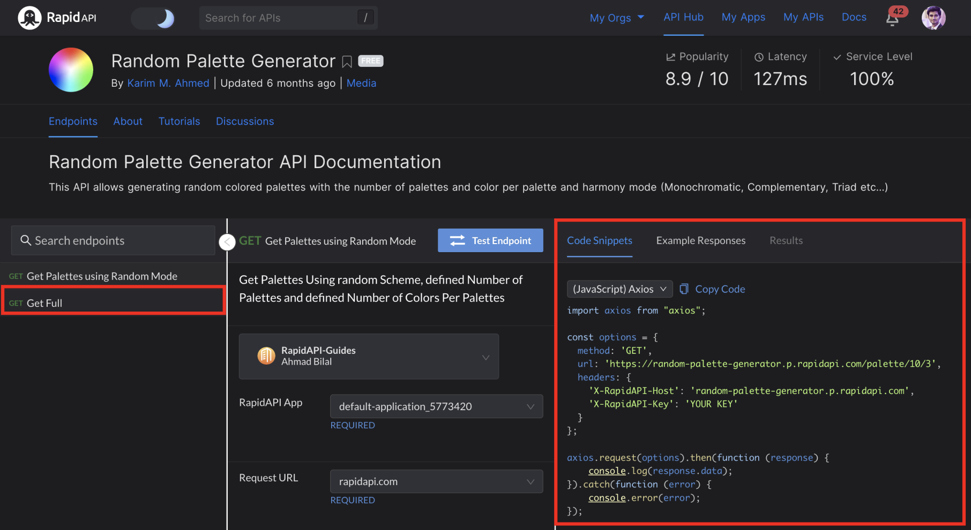Open the notifications bell
The height and width of the screenshot is (530, 971).
[x=893, y=19]
